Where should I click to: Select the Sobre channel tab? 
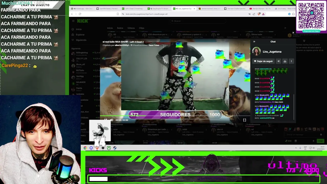(120, 28)
